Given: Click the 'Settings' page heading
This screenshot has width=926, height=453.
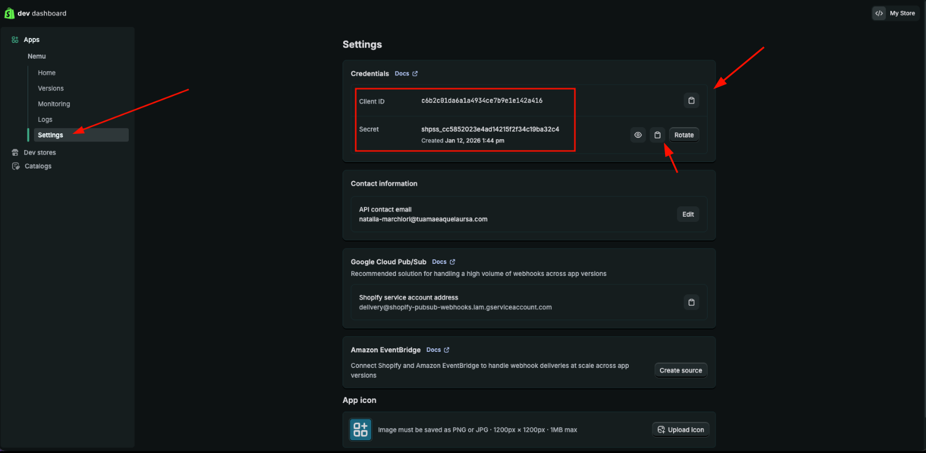Looking at the screenshot, I should 362,45.
